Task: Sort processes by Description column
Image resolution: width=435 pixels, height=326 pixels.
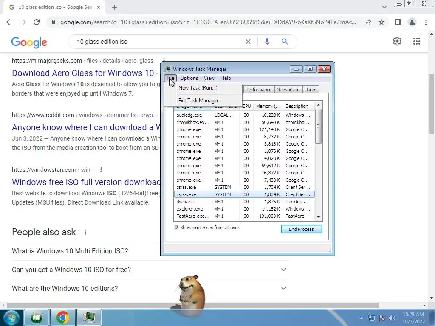Action: (299, 106)
